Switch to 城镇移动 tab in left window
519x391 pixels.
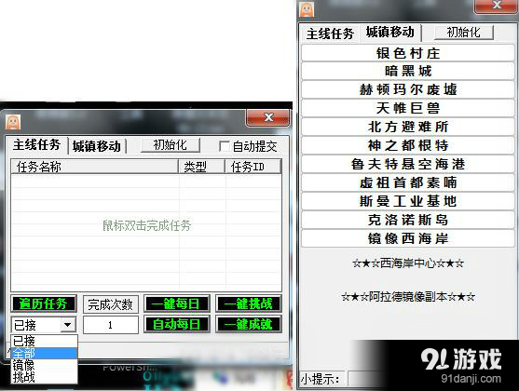coord(97,146)
